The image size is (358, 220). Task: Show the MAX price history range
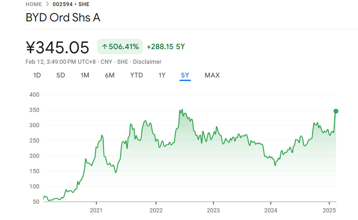[212, 75]
